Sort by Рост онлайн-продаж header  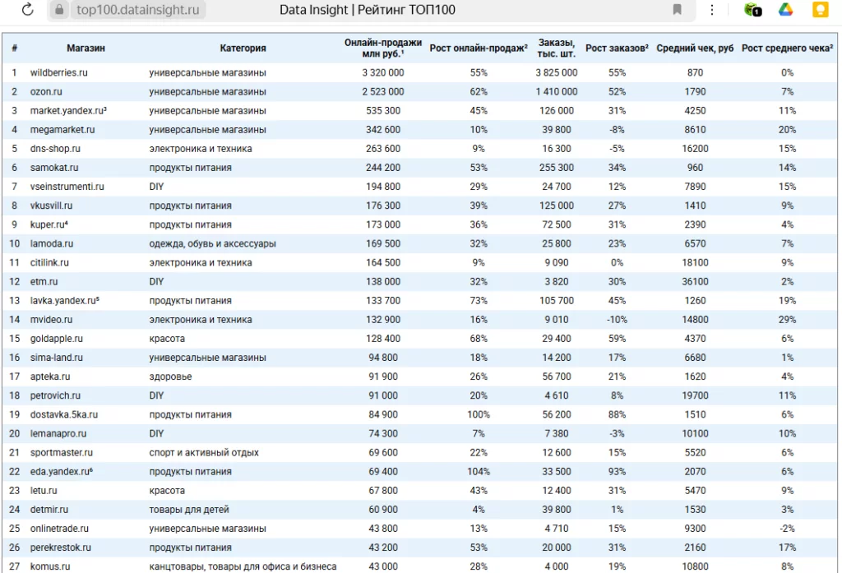479,49
